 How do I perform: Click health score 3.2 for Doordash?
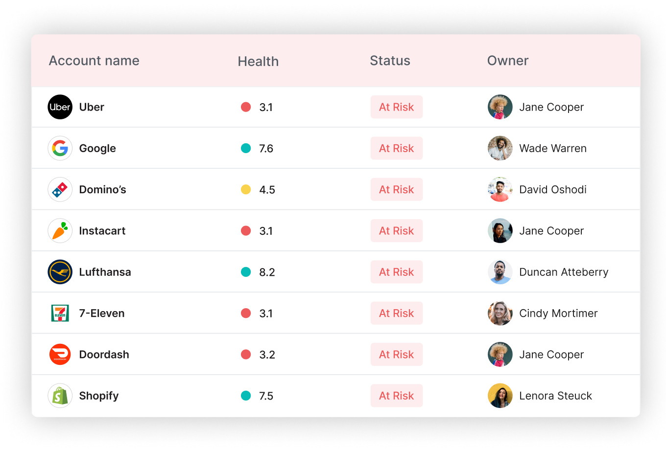click(x=267, y=355)
